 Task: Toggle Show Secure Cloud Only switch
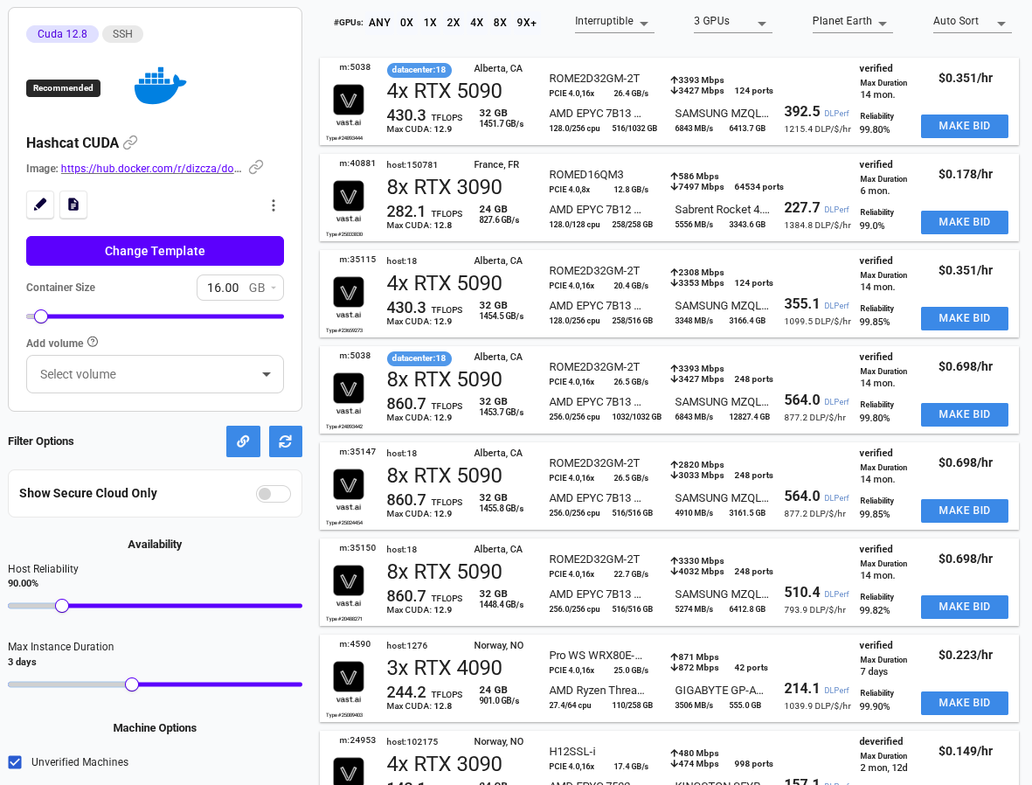pos(274,494)
